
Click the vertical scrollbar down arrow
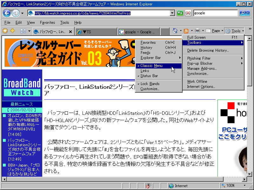[x=249, y=174]
